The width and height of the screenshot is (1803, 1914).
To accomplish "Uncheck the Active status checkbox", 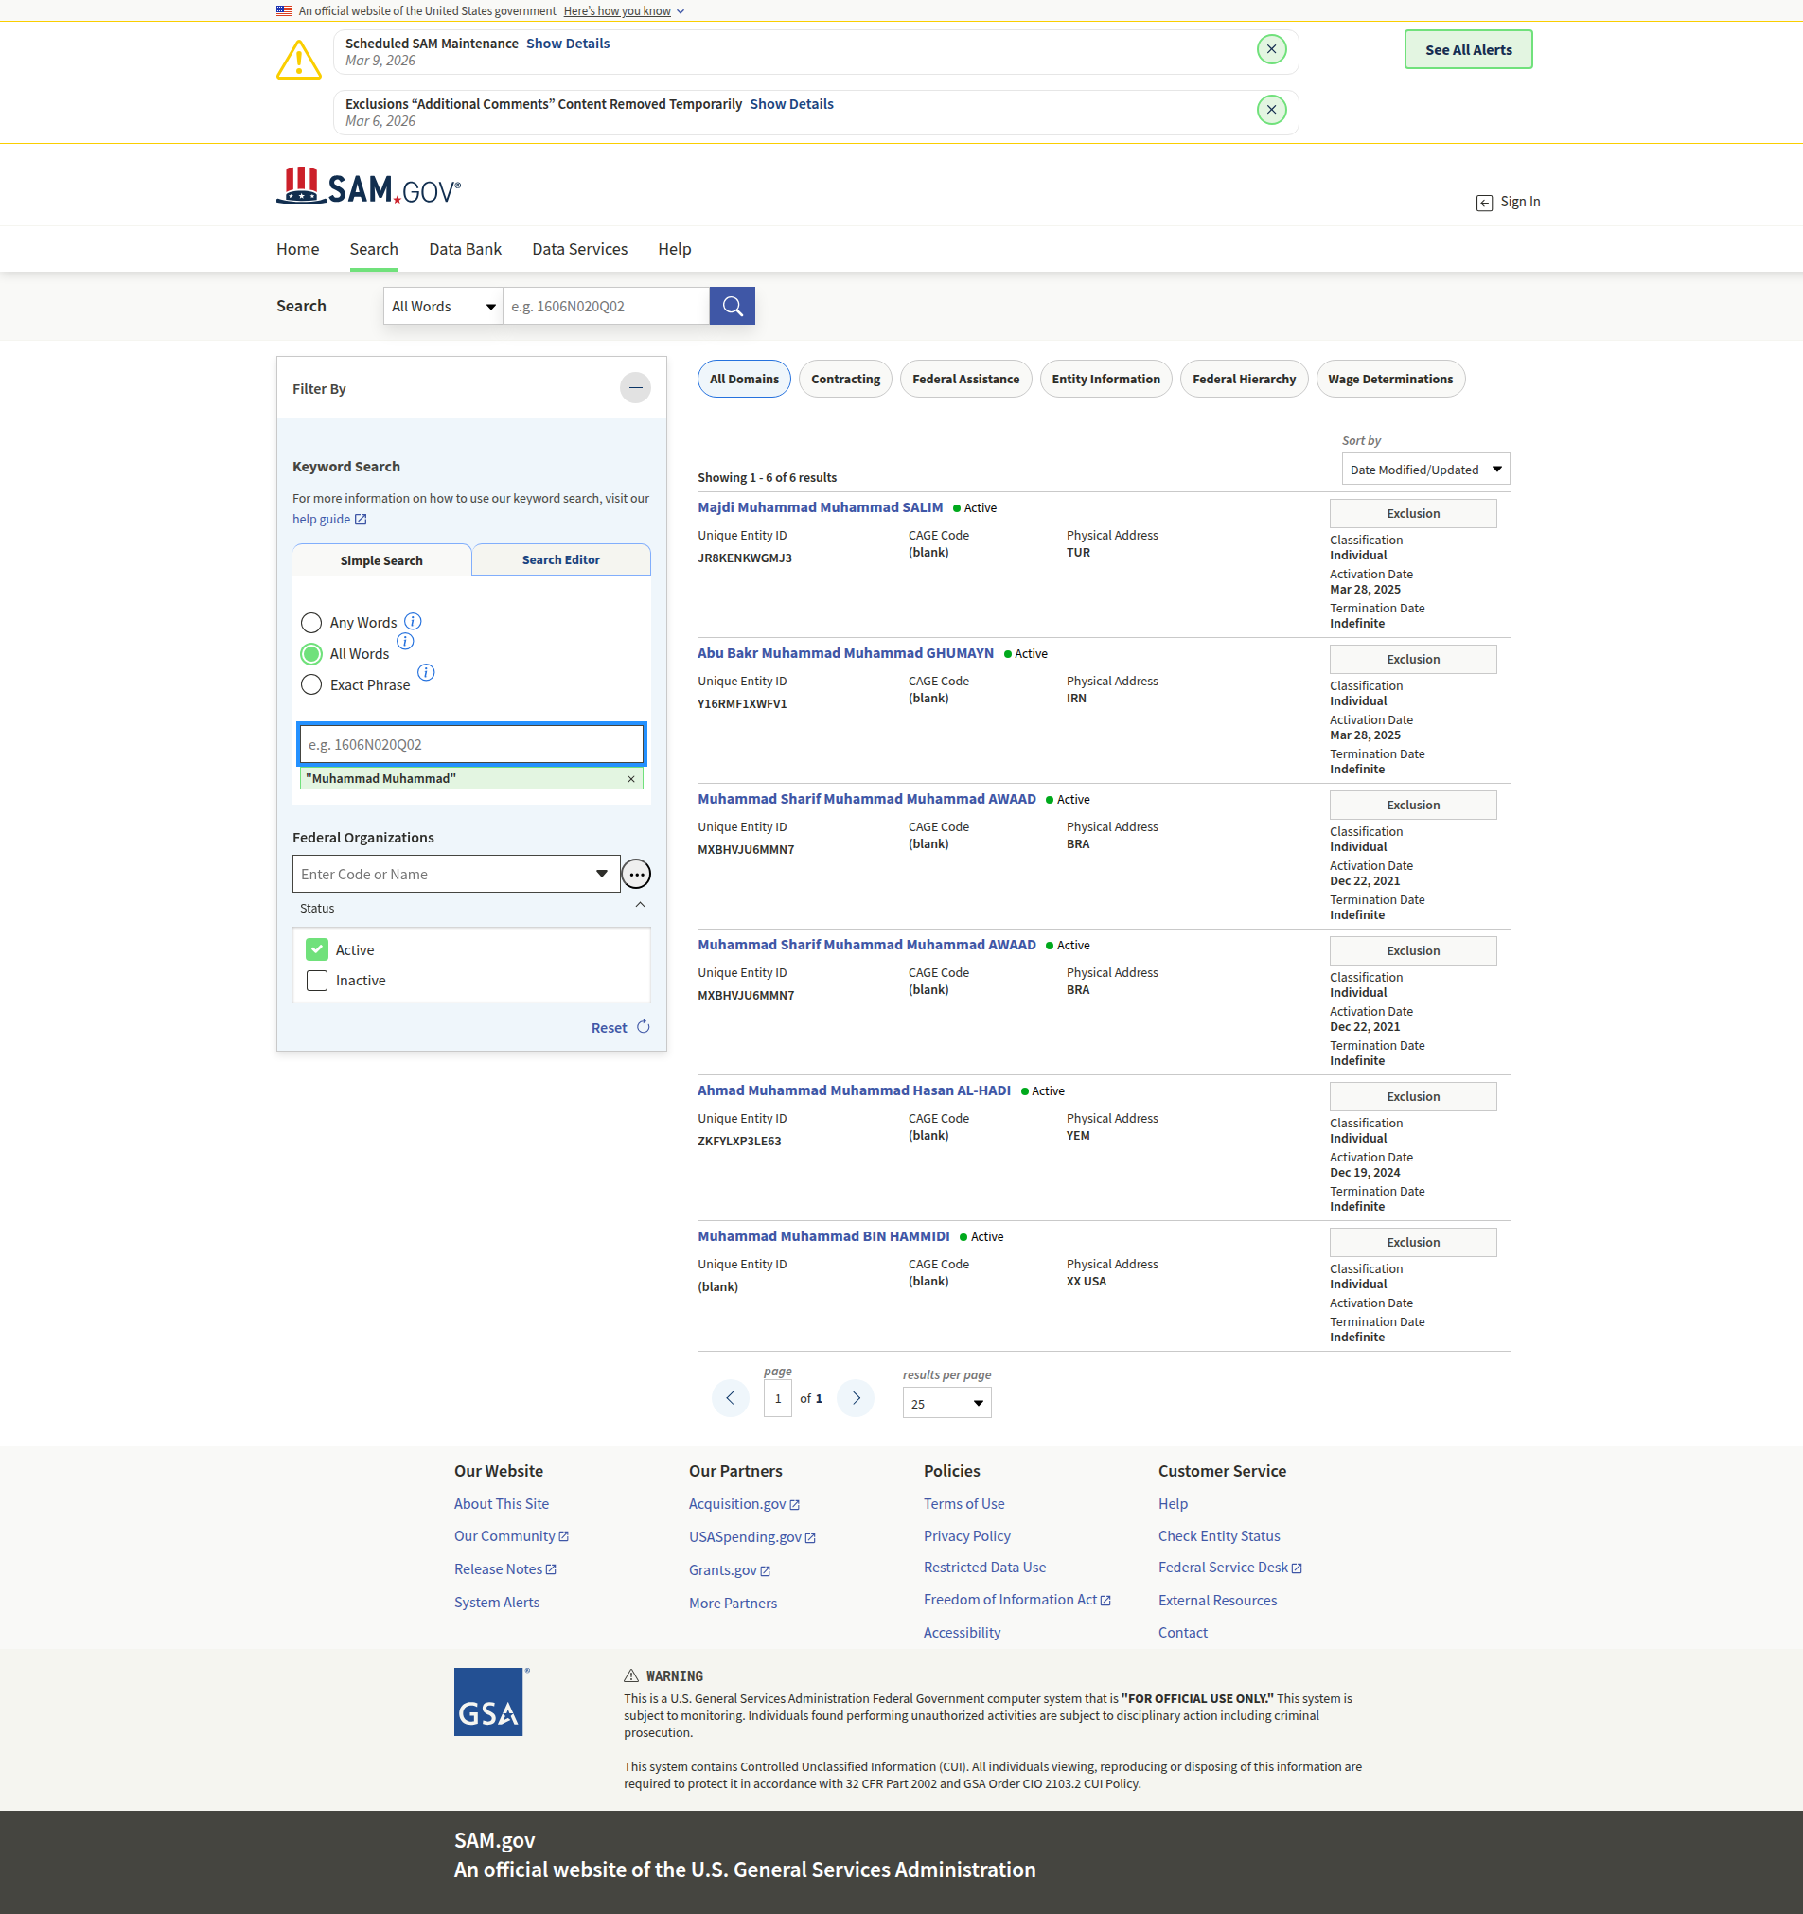I will pyautogui.click(x=317, y=949).
